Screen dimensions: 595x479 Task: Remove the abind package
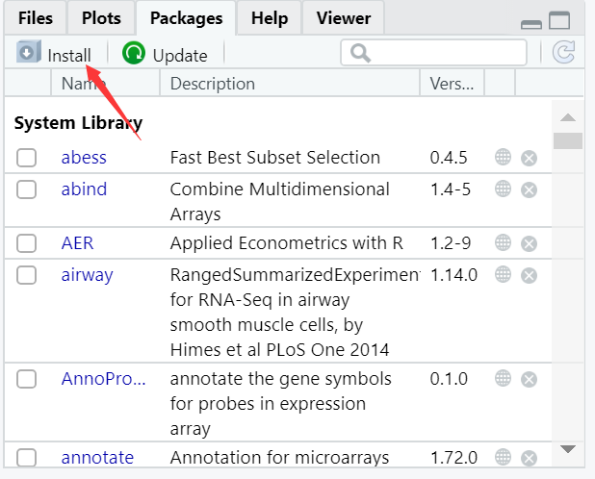(529, 189)
